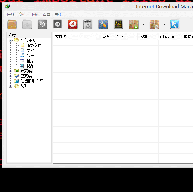This screenshot has height=192, width=193.
Task: Click the clock-arrow scheduler toolbar icon
Action: [x=42, y=24]
